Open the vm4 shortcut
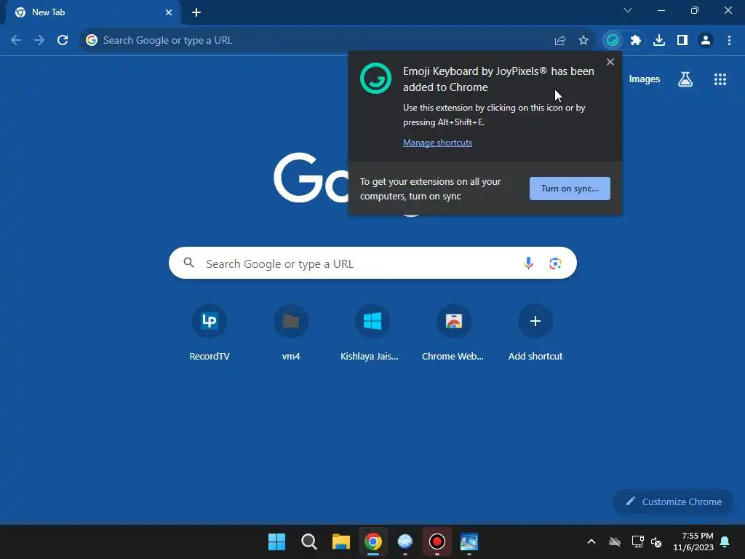Image resolution: width=745 pixels, height=559 pixels. point(291,333)
